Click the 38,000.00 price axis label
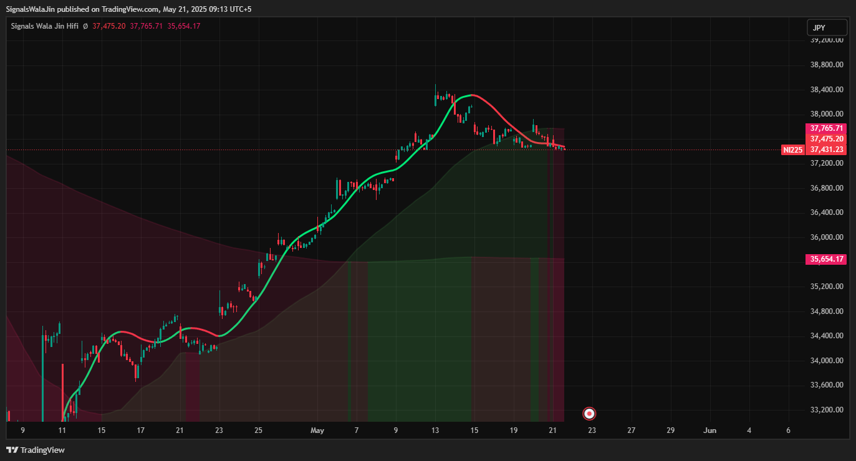 [x=827, y=114]
